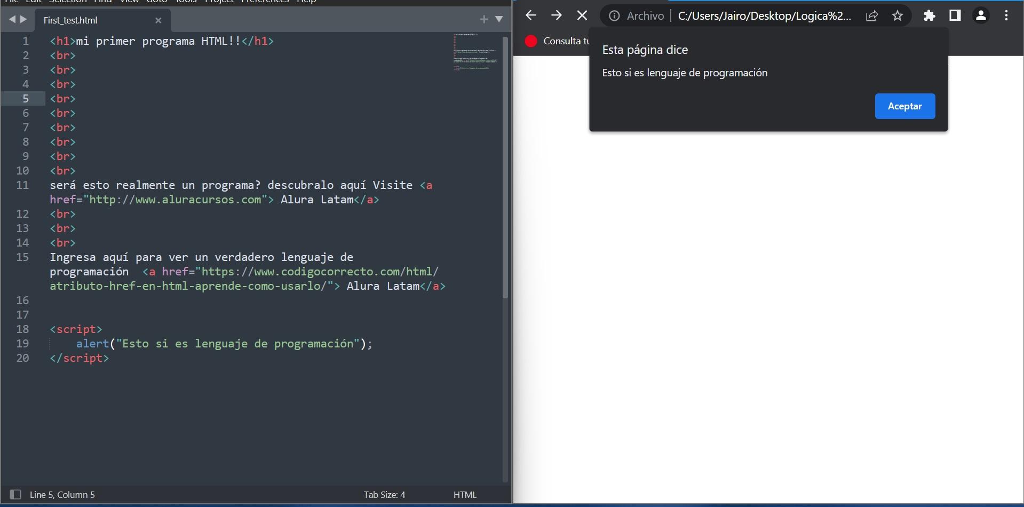Open the browser extensions menu

coord(929,16)
